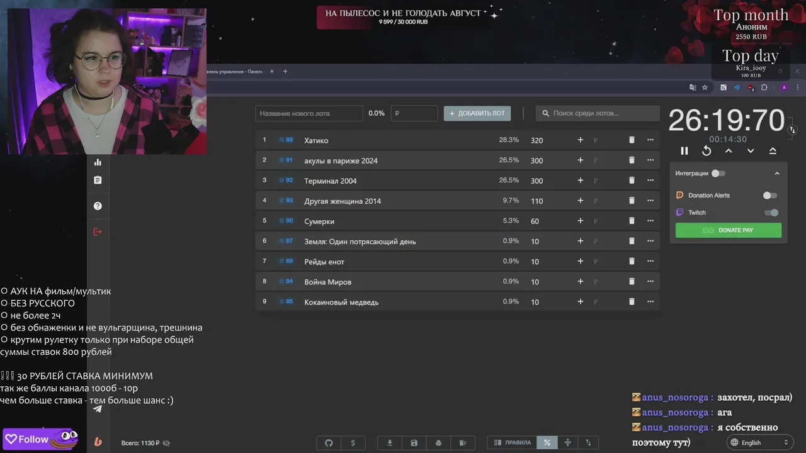Click swap arrows icon beside timer
Image resolution: width=806 pixels, height=453 pixels.
[792, 130]
